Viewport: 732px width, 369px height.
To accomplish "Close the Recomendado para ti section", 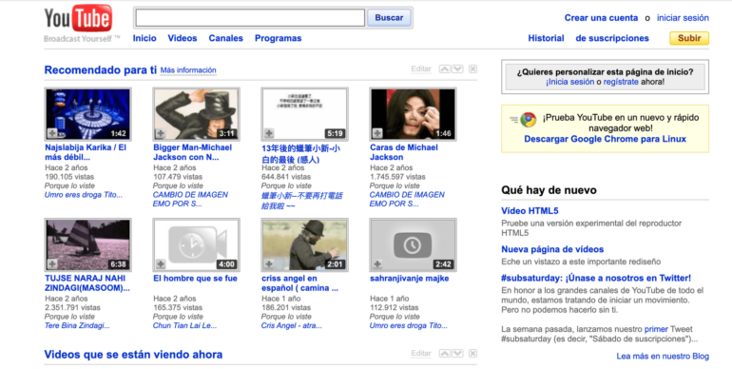I will [x=472, y=69].
